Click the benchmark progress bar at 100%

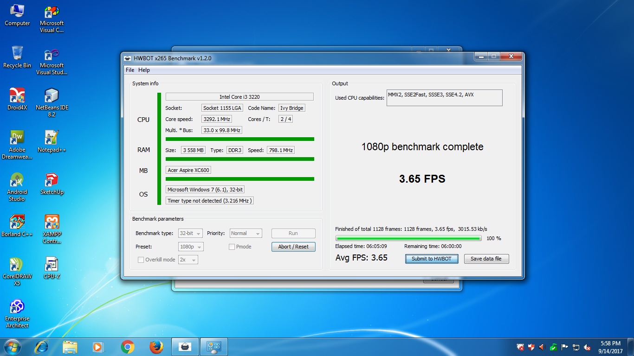coord(408,238)
